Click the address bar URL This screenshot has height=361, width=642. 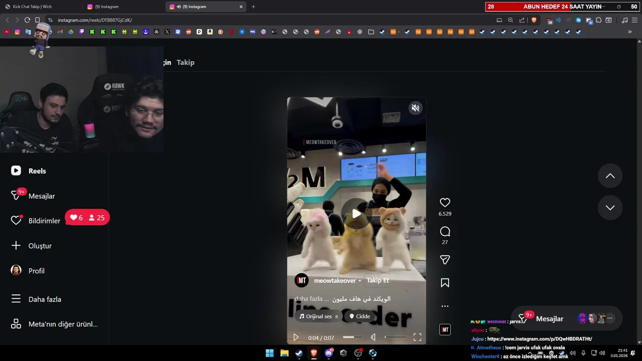(x=95, y=20)
